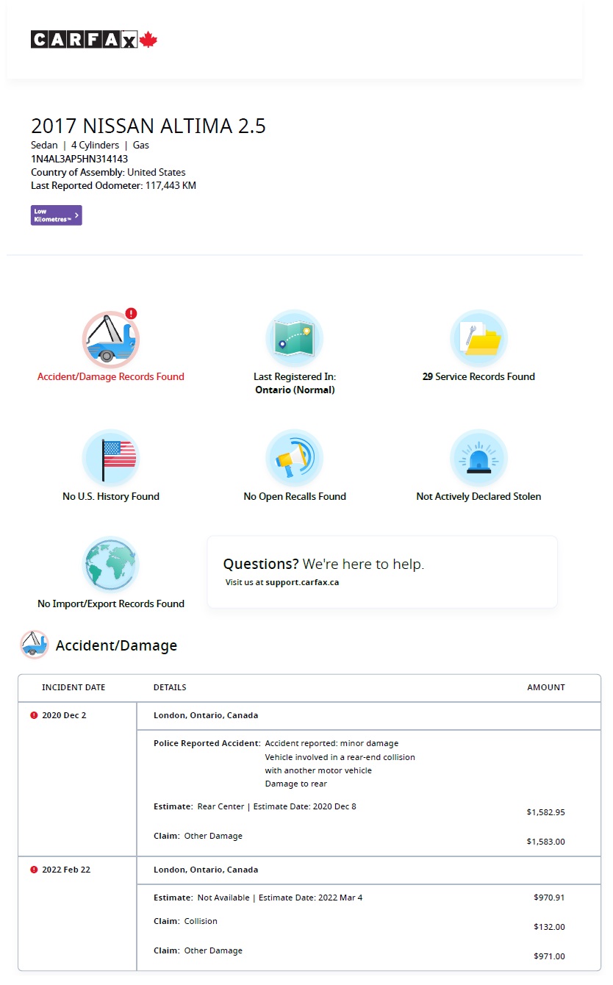Click the $971.00 other damage claim amount
613x985 pixels.
click(x=549, y=956)
